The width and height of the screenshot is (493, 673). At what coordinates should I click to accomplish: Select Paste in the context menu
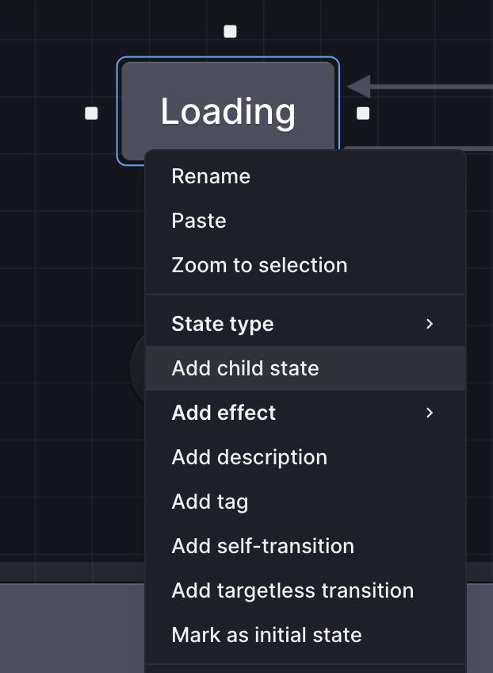(x=199, y=221)
